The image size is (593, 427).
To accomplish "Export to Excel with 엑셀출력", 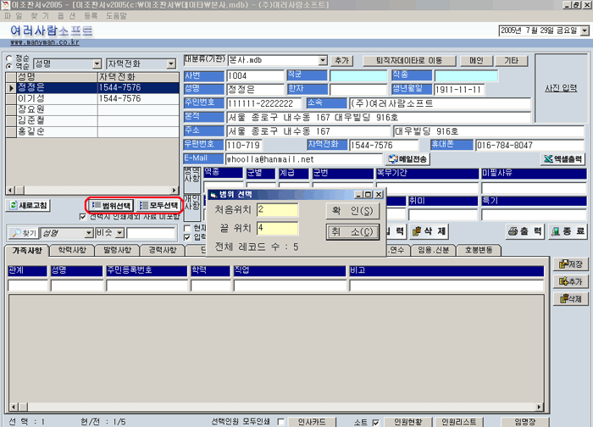I will 563,158.
